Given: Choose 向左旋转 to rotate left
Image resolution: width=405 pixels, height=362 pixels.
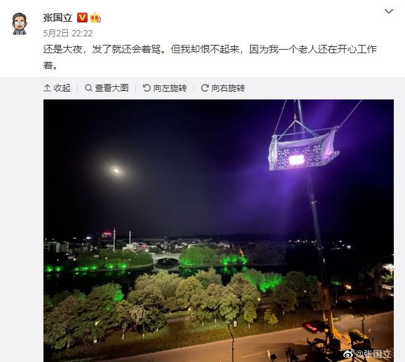Looking at the screenshot, I should point(170,88).
